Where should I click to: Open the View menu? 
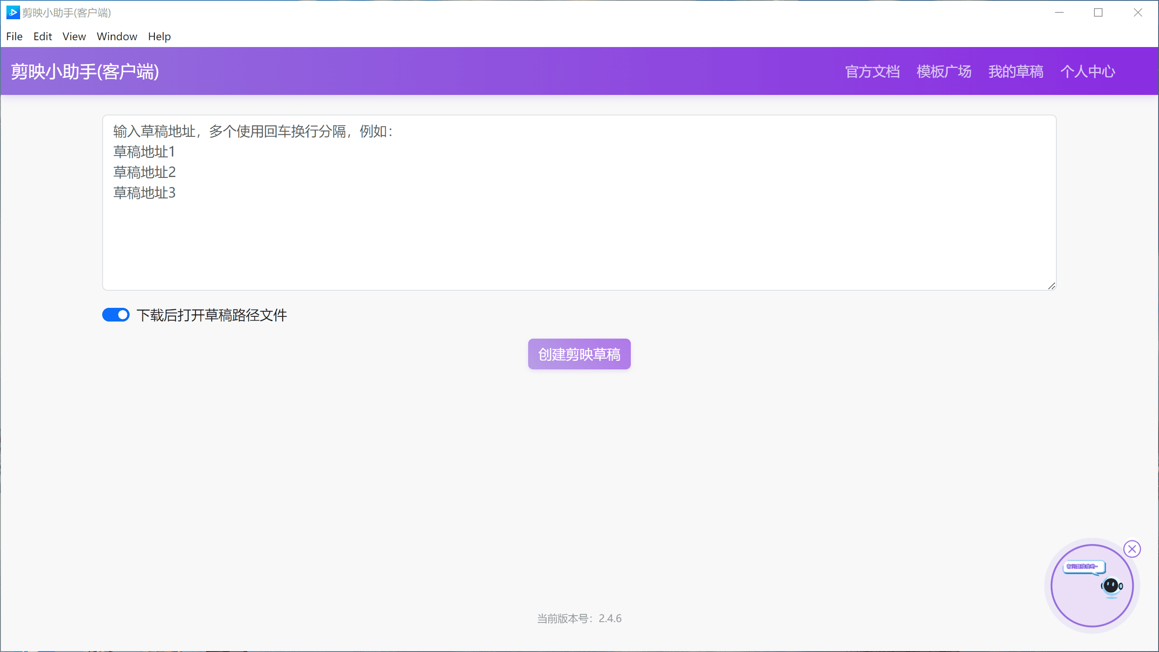pos(74,36)
